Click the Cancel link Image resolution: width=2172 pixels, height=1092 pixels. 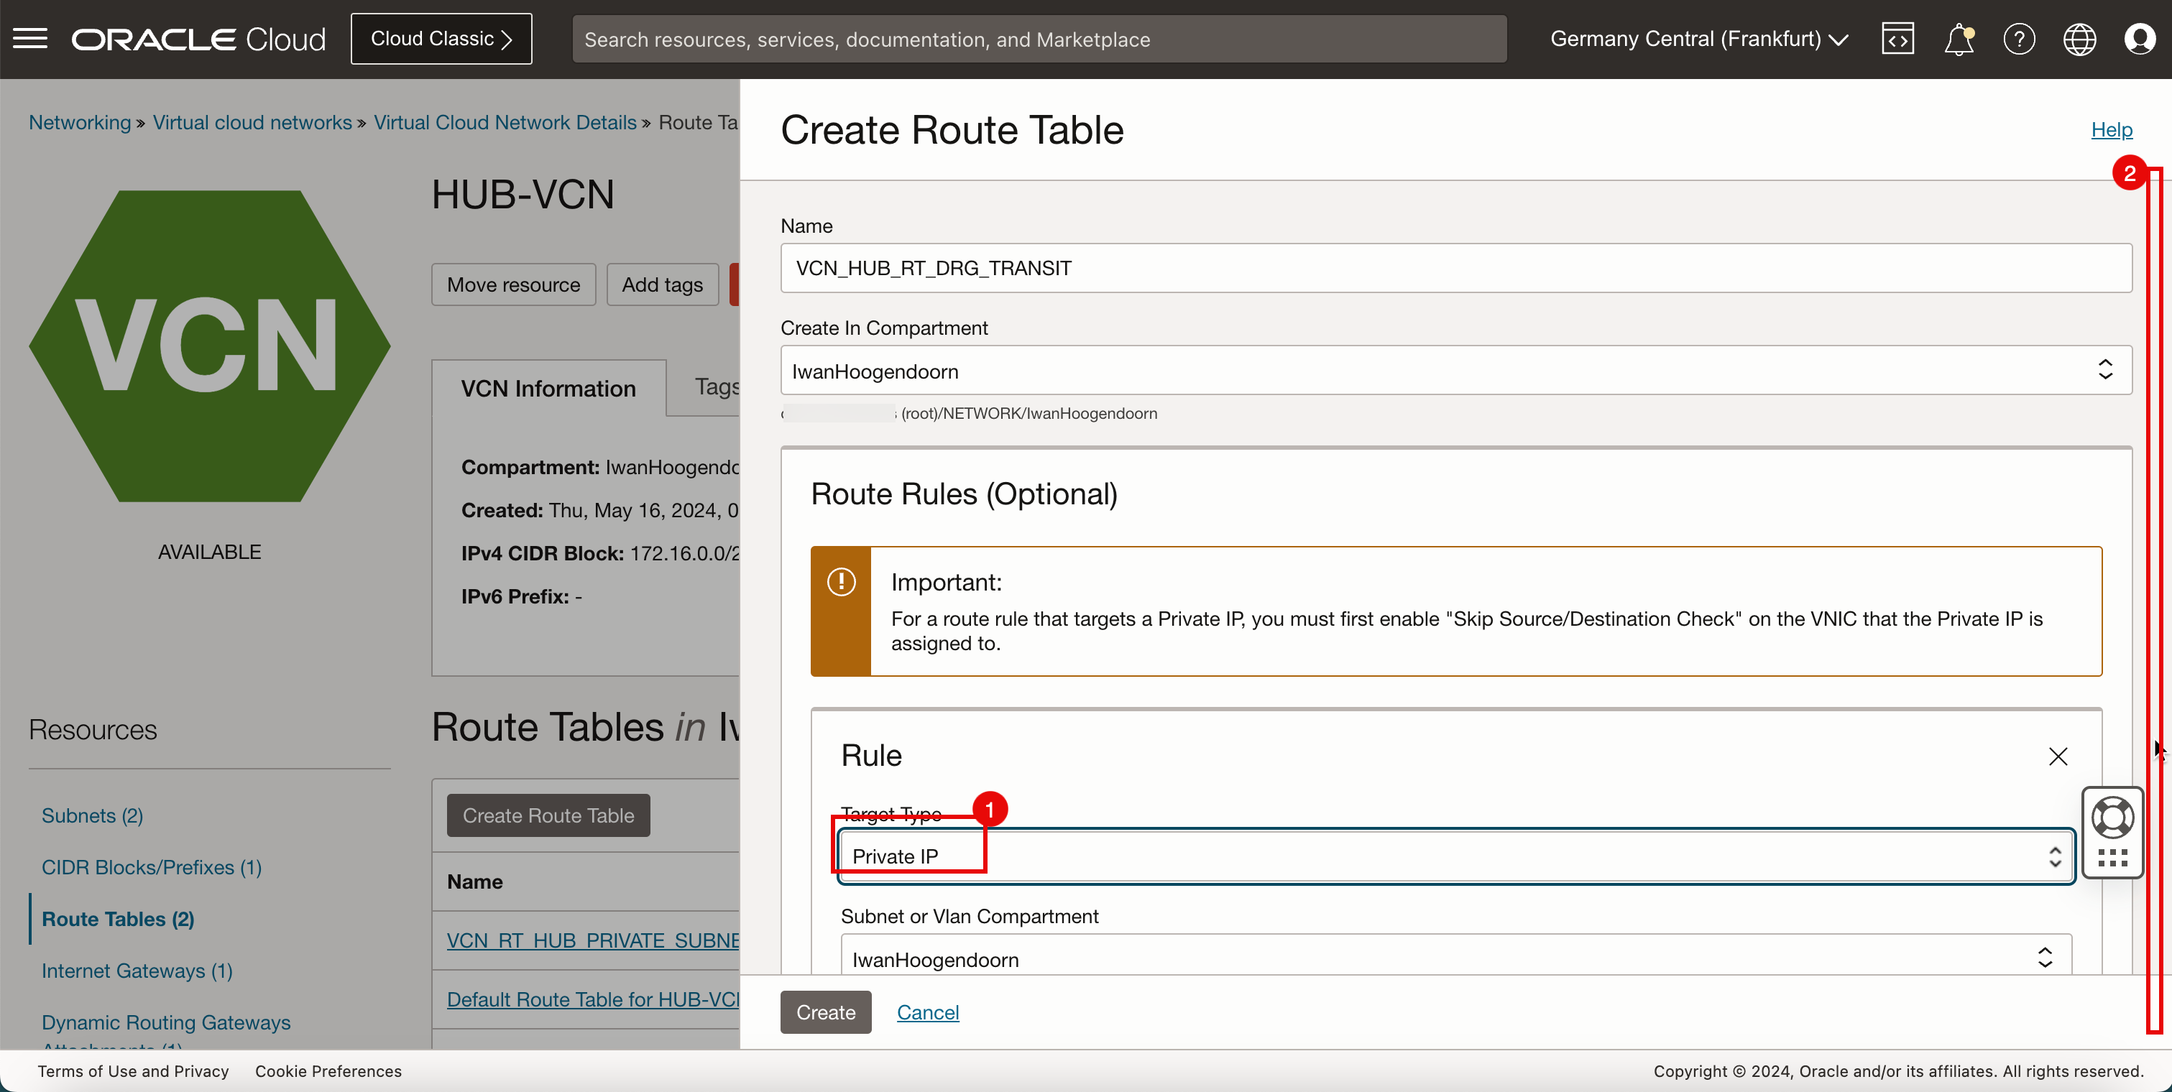tap(926, 1012)
